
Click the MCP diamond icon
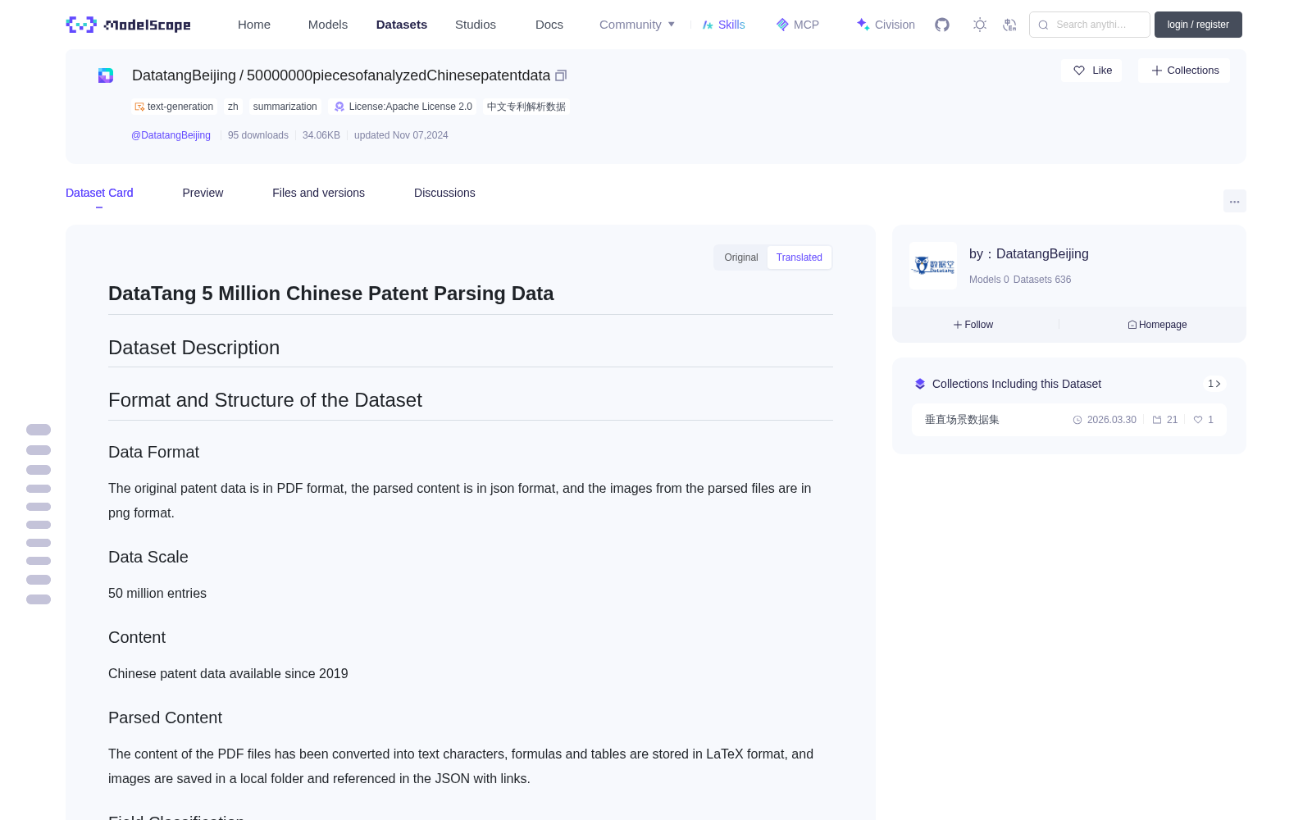pyautogui.click(x=782, y=25)
